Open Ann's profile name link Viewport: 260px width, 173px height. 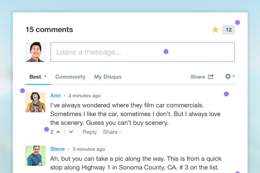[55, 96]
